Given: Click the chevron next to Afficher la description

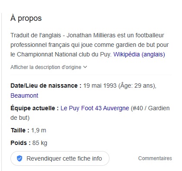Looking at the screenshot, I should click(x=85, y=67).
